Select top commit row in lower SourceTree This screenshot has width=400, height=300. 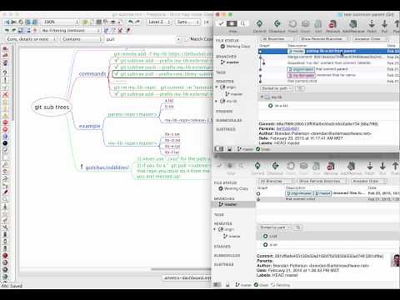pos(328,193)
